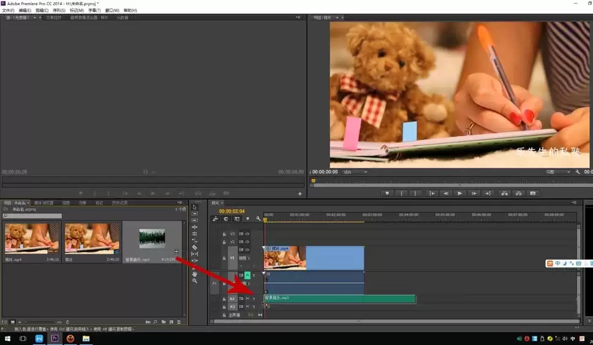Click the Export Frame camera icon
Image resolution: width=593 pixels, height=345 pixels.
533,194
